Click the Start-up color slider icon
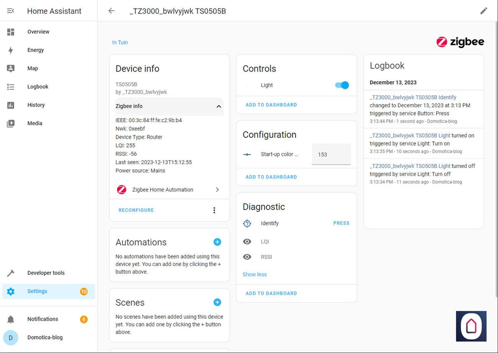The image size is (498, 353). pos(247,154)
